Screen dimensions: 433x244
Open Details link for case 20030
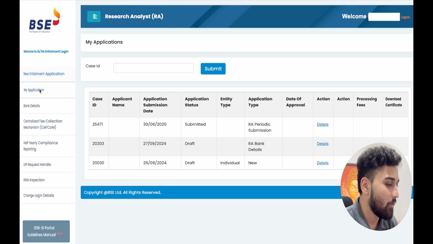[323, 163]
